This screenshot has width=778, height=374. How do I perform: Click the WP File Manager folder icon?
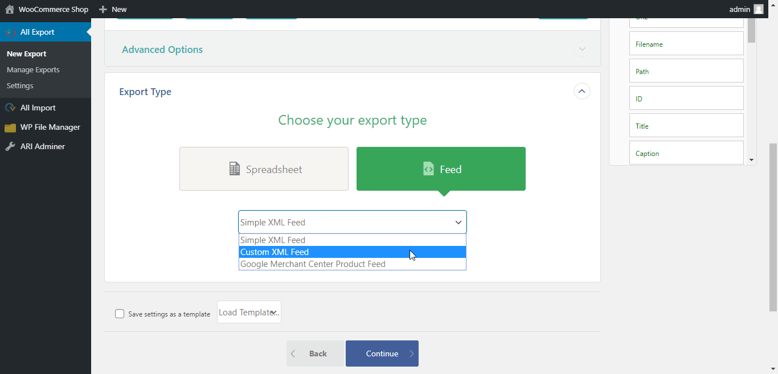coord(10,128)
